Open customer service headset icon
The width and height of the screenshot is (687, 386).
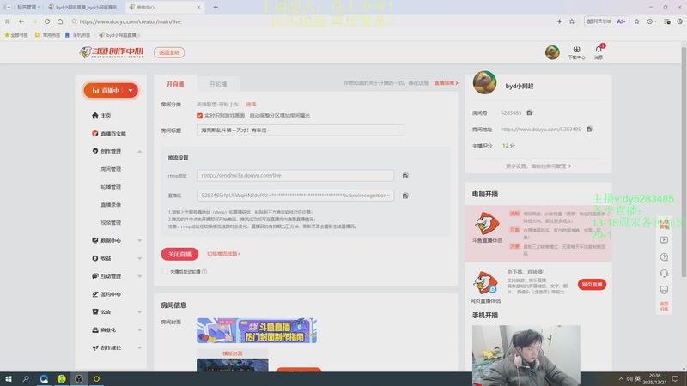(664, 274)
